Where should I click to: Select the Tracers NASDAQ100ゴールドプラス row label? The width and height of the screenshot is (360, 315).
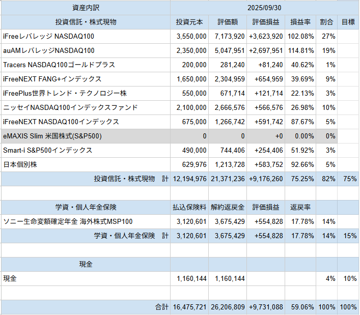86,65
